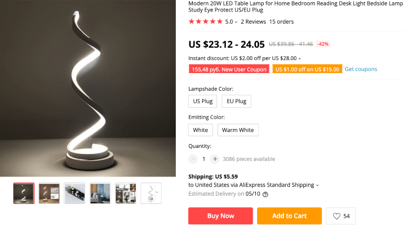Screen dimensions: 412x226
Task: Click the Get coupons link
Action: pyautogui.click(x=361, y=69)
